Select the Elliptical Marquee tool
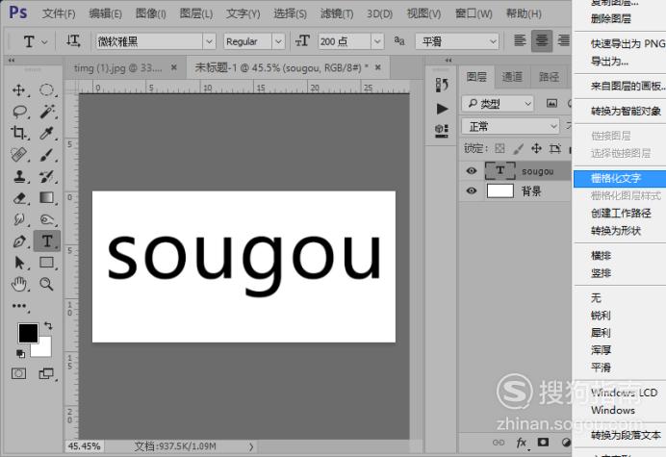The width and height of the screenshot is (666, 457). point(47,90)
